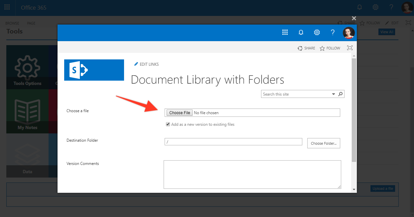Uncheck Add as a new version to existing files
The image size is (414, 217).
click(x=168, y=124)
